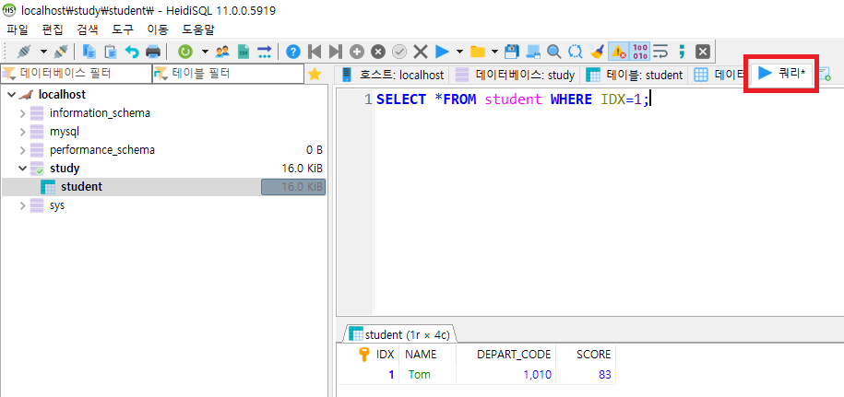Click the Paste clipboard icon
The height and width of the screenshot is (397, 844).
(111, 52)
